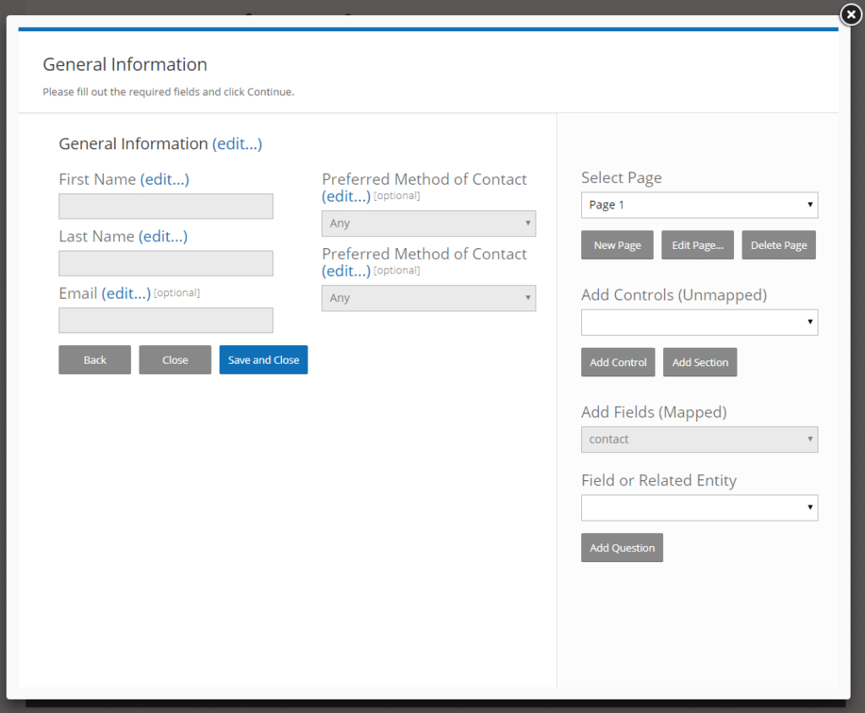Edit the General Information section title
This screenshot has width=865, height=713.
tap(237, 143)
